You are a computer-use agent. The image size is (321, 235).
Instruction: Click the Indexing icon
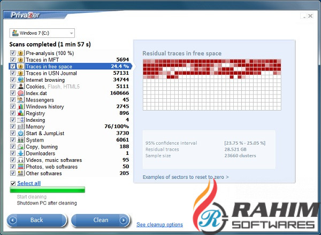click(x=21, y=120)
